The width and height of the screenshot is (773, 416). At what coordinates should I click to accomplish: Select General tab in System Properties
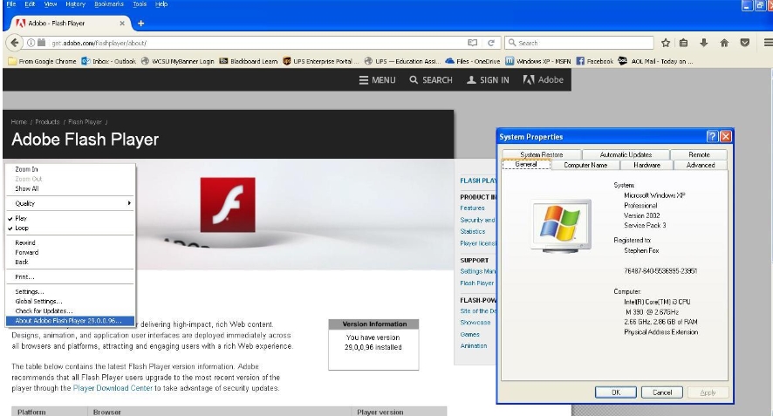[x=526, y=164]
